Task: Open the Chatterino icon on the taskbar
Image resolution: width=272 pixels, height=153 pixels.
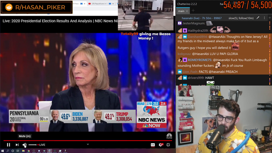Action: pos(49,151)
